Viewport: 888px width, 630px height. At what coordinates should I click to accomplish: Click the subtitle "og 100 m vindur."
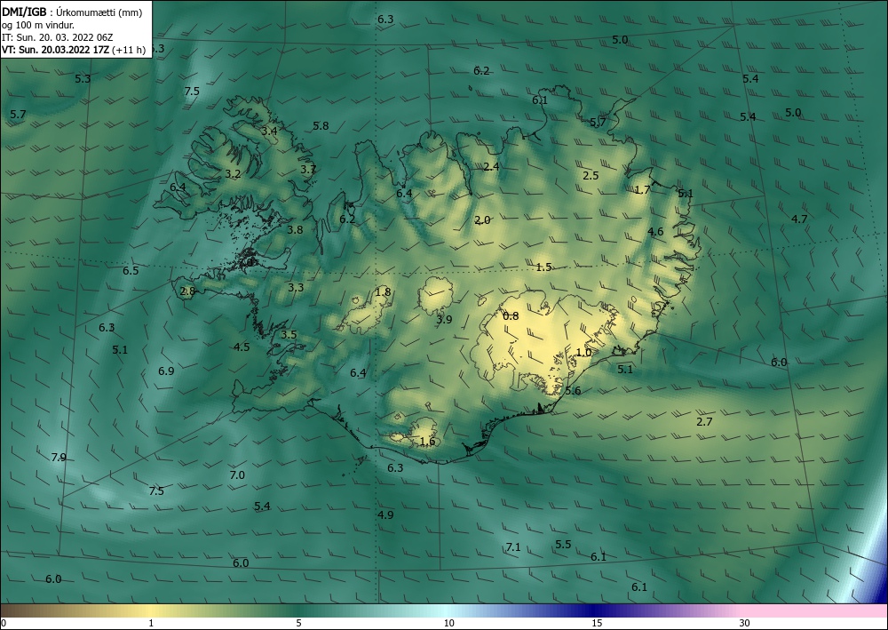coord(38,25)
